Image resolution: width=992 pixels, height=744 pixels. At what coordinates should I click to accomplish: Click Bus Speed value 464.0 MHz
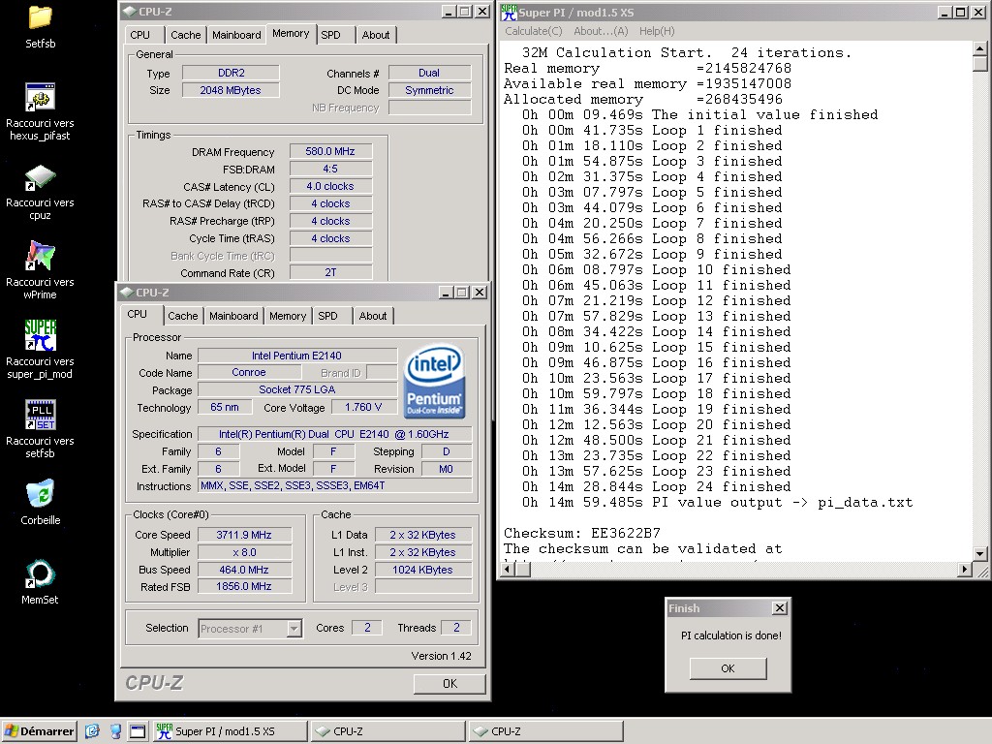pyautogui.click(x=244, y=570)
